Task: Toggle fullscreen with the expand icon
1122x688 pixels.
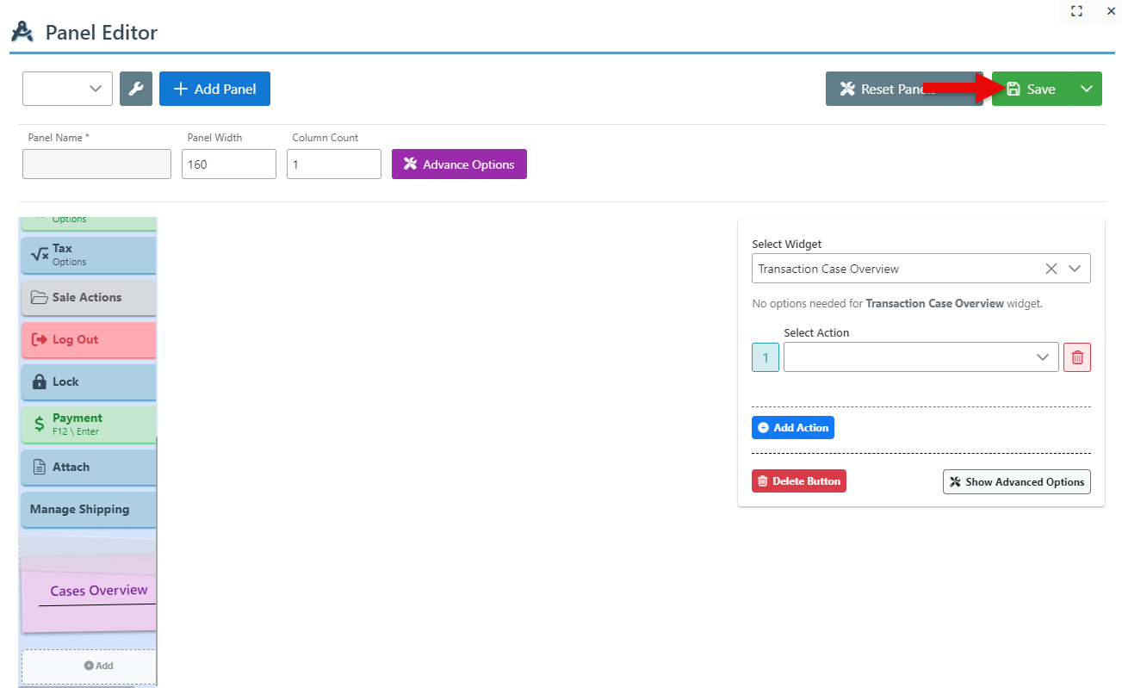Action: pyautogui.click(x=1076, y=11)
